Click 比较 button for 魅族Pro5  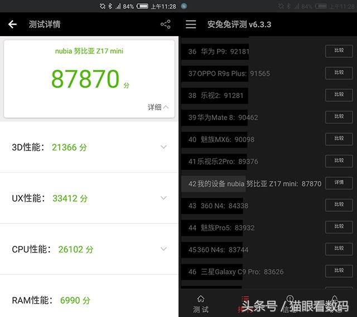click(339, 227)
